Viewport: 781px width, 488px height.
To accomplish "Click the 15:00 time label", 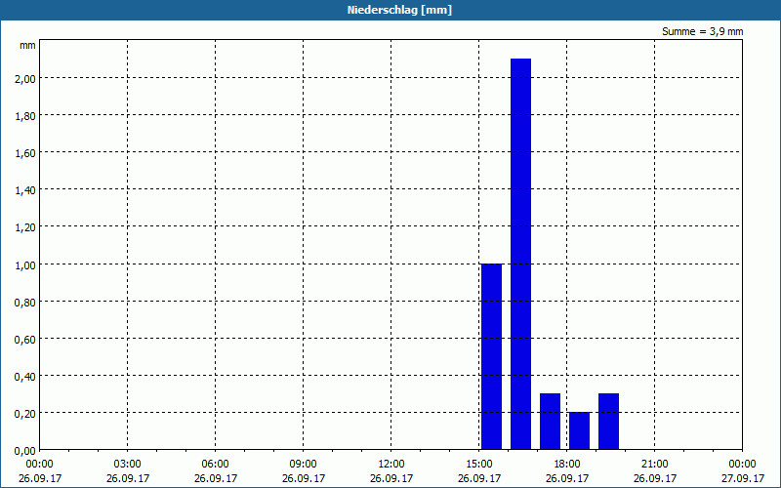I will (479, 465).
